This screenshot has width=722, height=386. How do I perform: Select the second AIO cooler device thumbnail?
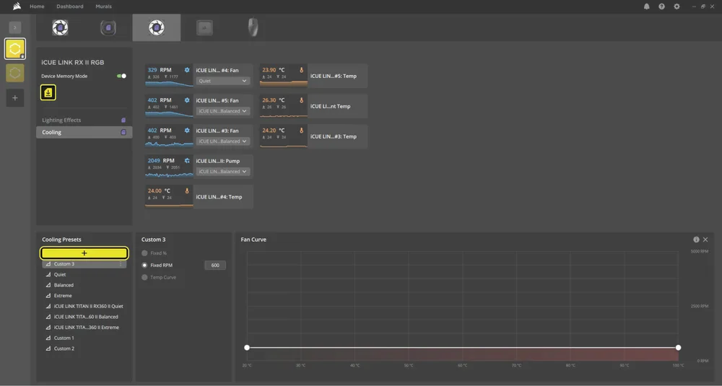point(108,27)
